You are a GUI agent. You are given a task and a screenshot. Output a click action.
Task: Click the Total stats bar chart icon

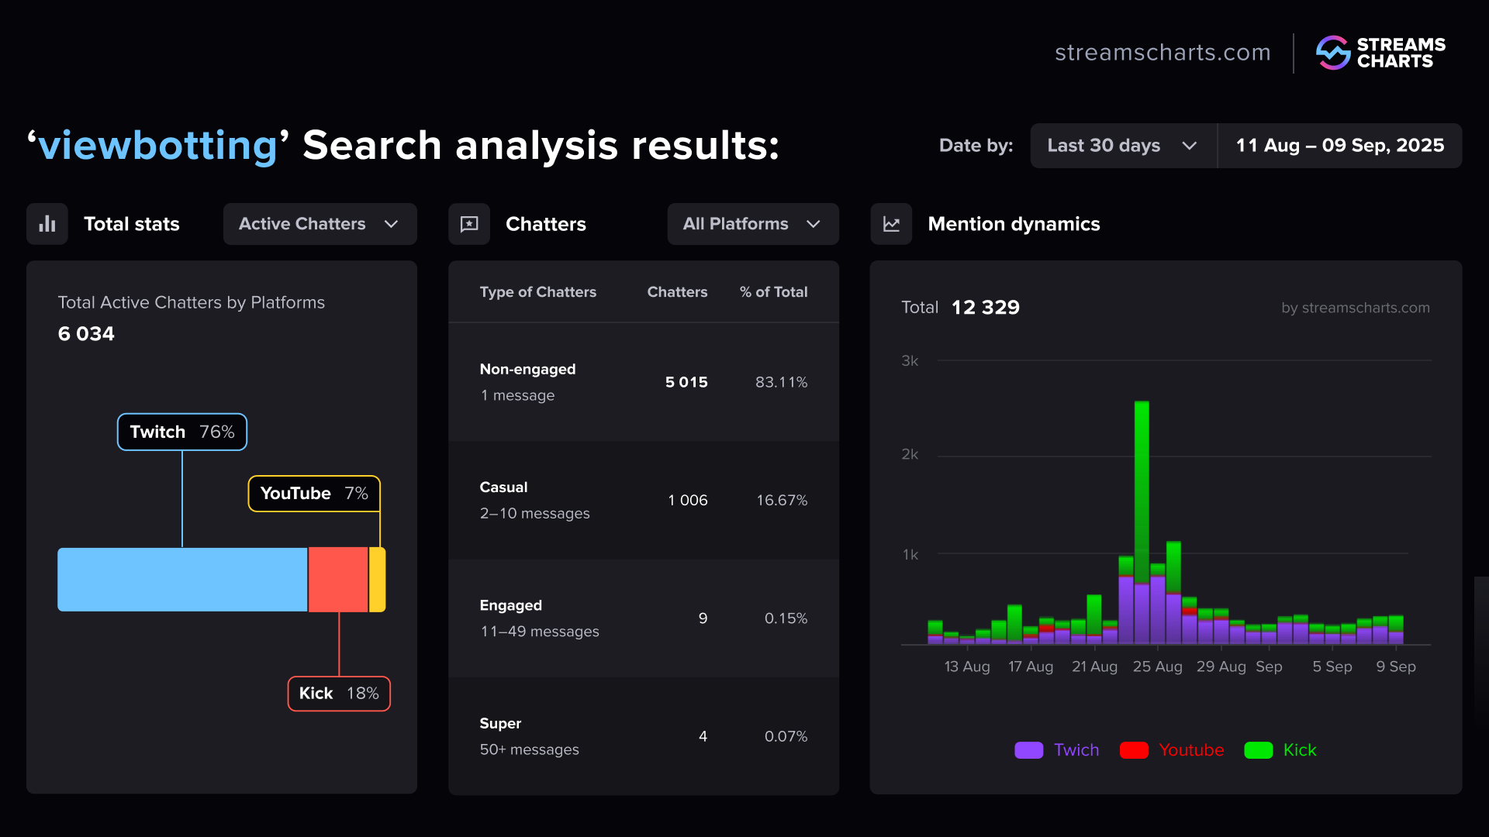point(47,224)
